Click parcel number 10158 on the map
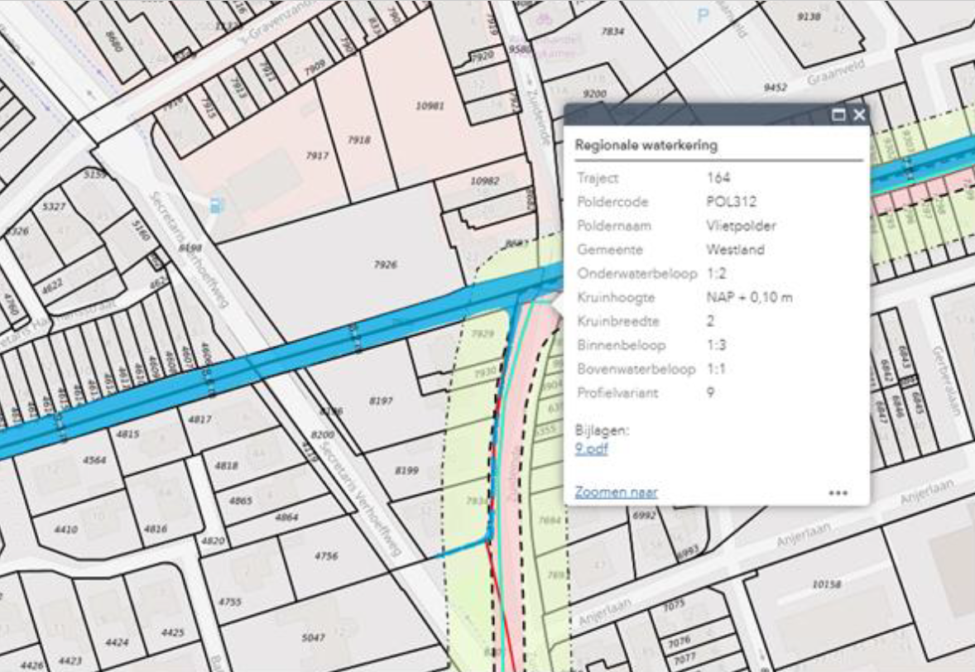This screenshot has height=672, width=975. [826, 584]
